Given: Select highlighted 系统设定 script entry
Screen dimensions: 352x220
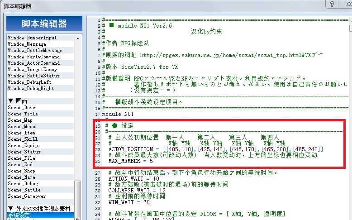Looking at the screenshot, I should [x=40, y=215].
